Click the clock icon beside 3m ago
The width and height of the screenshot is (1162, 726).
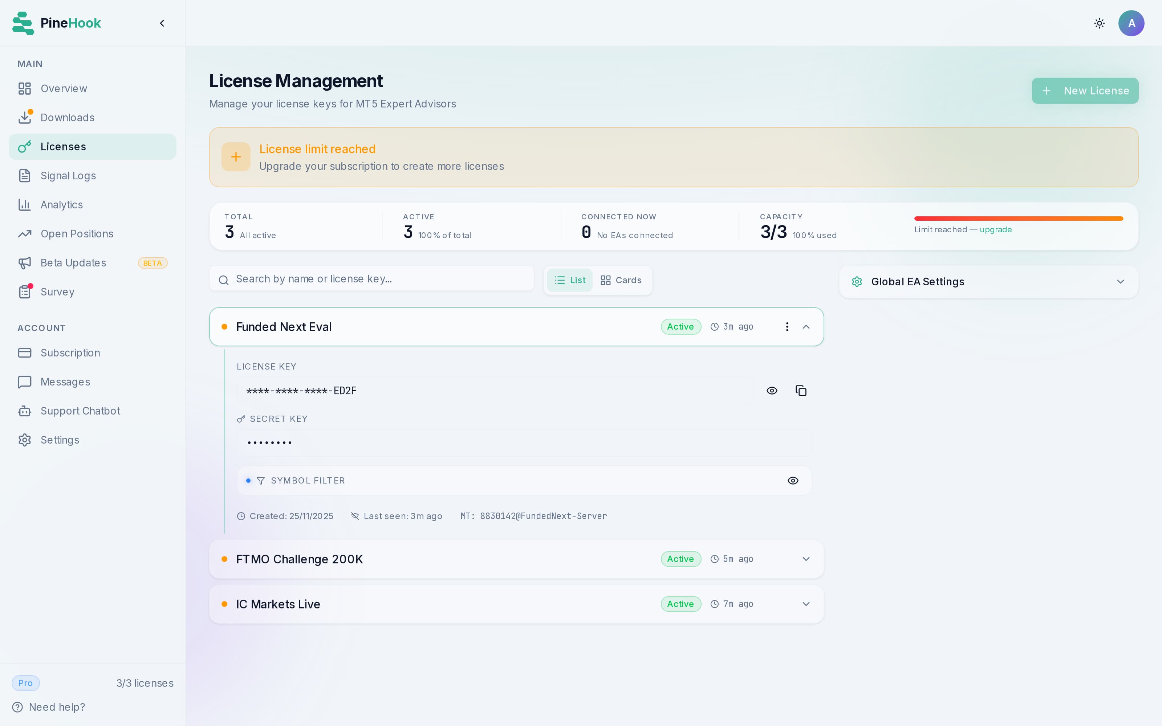point(715,326)
